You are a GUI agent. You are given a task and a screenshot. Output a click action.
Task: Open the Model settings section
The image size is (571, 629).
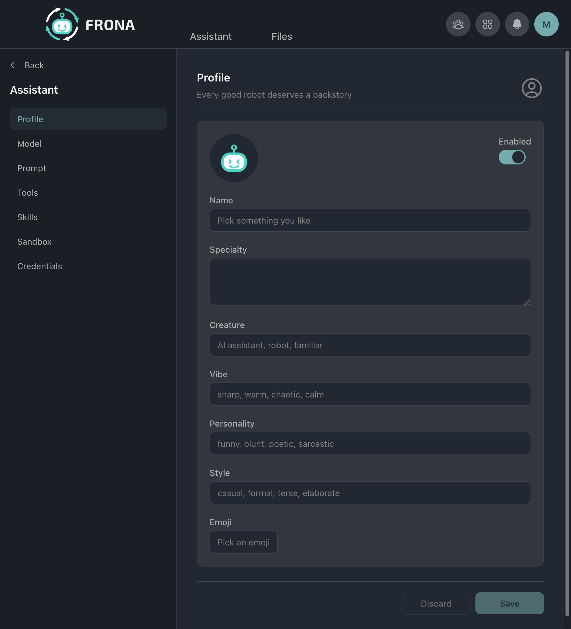pyautogui.click(x=29, y=144)
